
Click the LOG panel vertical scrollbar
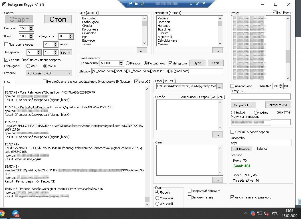tap(147, 145)
